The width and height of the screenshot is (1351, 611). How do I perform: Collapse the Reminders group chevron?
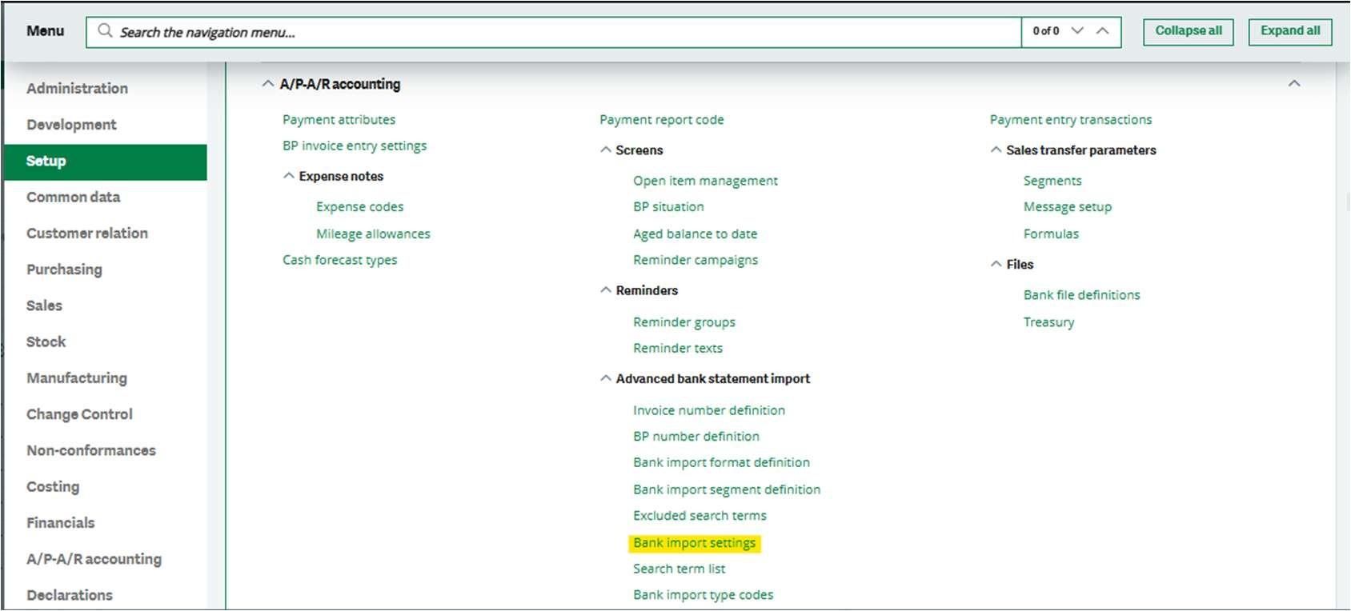point(606,290)
